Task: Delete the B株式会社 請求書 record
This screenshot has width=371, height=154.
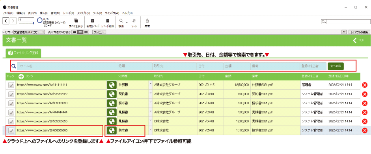Action: (365, 130)
